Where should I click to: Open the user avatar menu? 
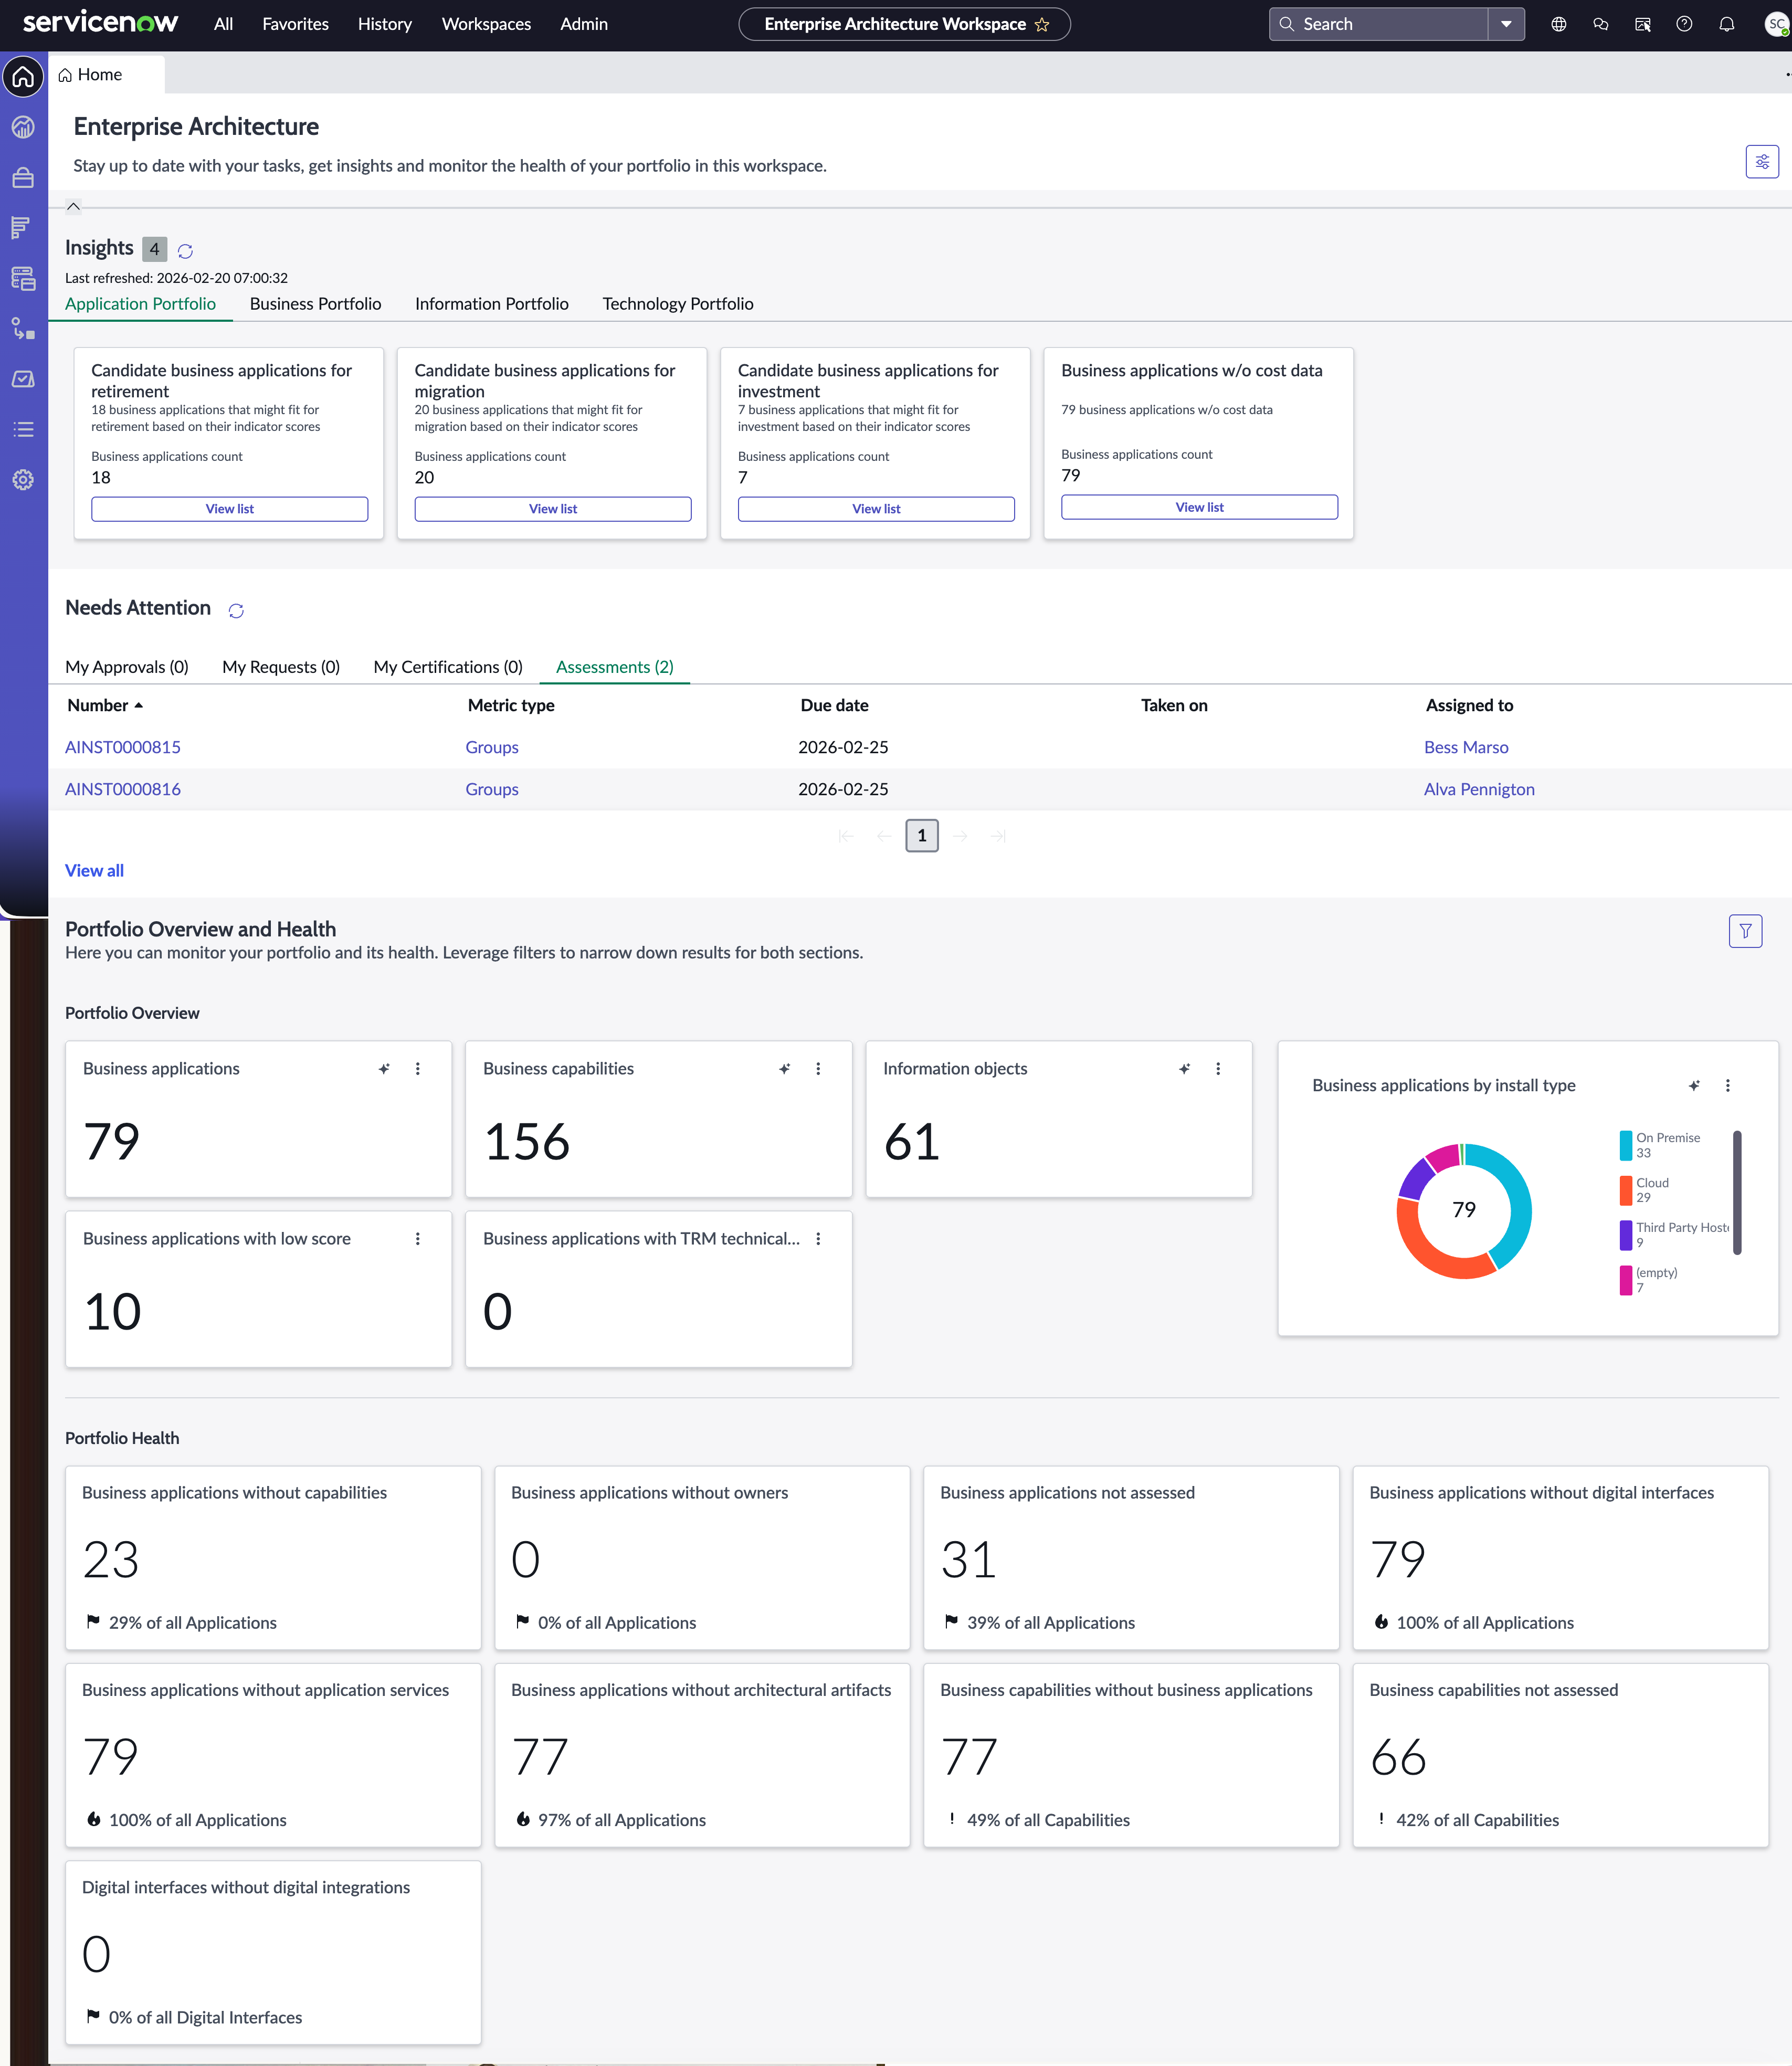1777,24
